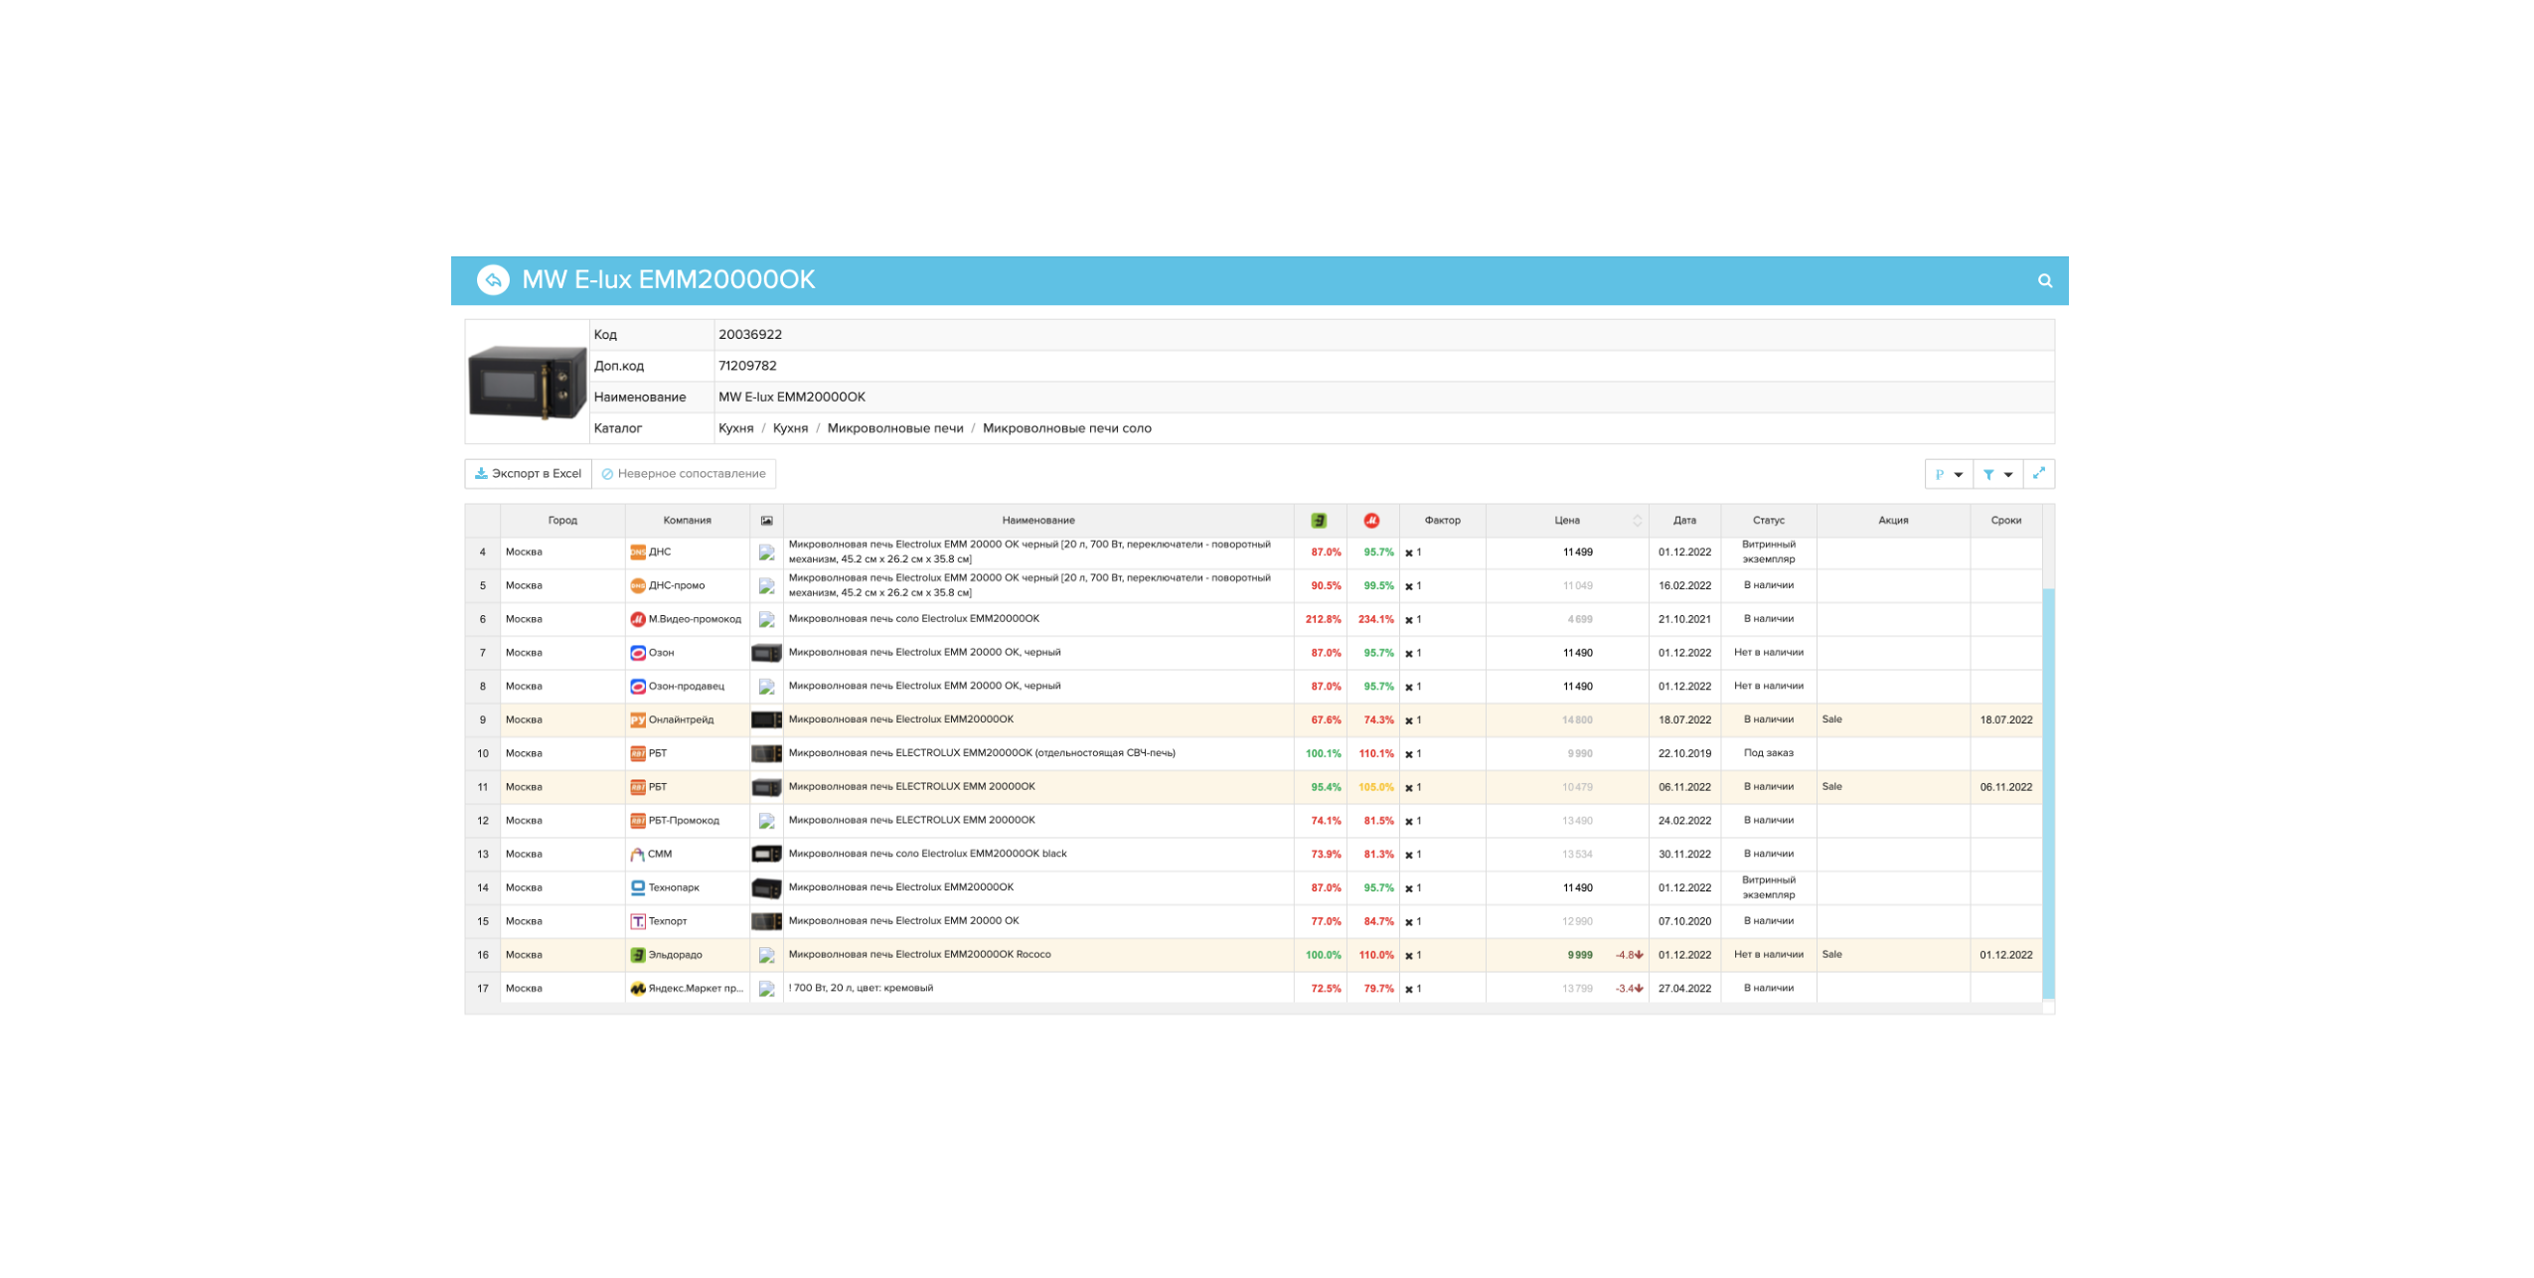Click Фактор column header
The image size is (2534, 1278).
[x=1441, y=520]
